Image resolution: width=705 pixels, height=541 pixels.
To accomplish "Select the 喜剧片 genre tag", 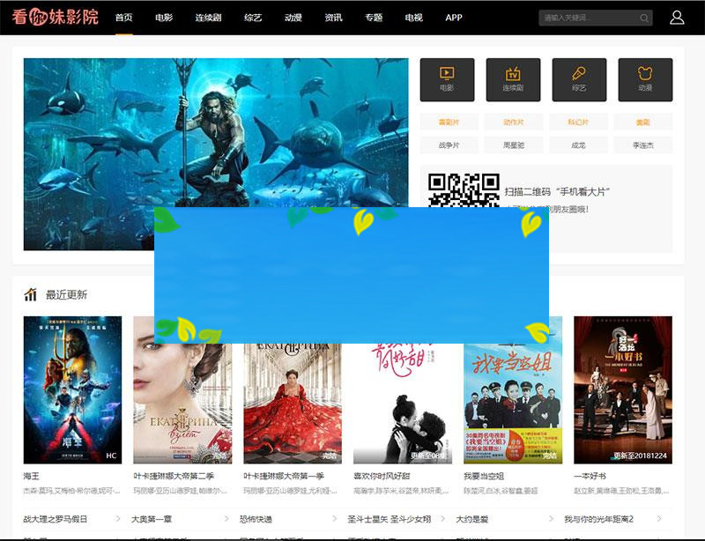I will tap(447, 122).
